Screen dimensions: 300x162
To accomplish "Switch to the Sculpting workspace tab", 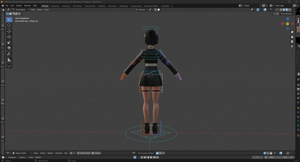I will 66,6.
